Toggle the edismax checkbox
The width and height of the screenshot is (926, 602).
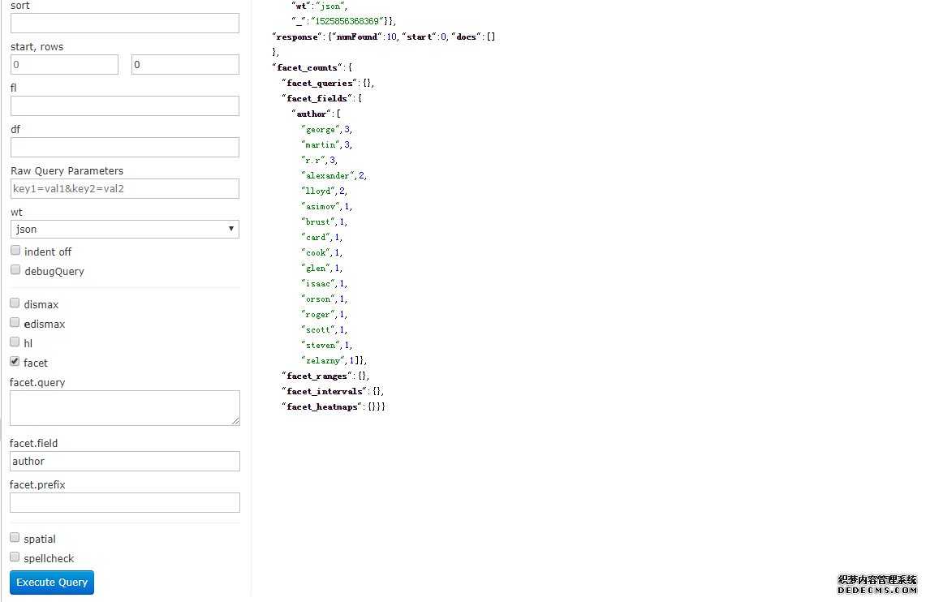click(15, 323)
